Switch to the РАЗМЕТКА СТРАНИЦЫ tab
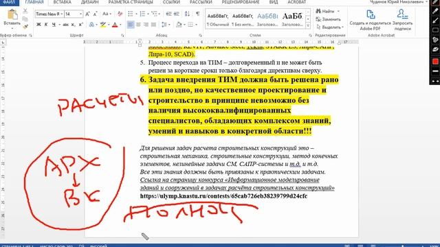The height and width of the screenshot is (247, 440). click(131, 2)
